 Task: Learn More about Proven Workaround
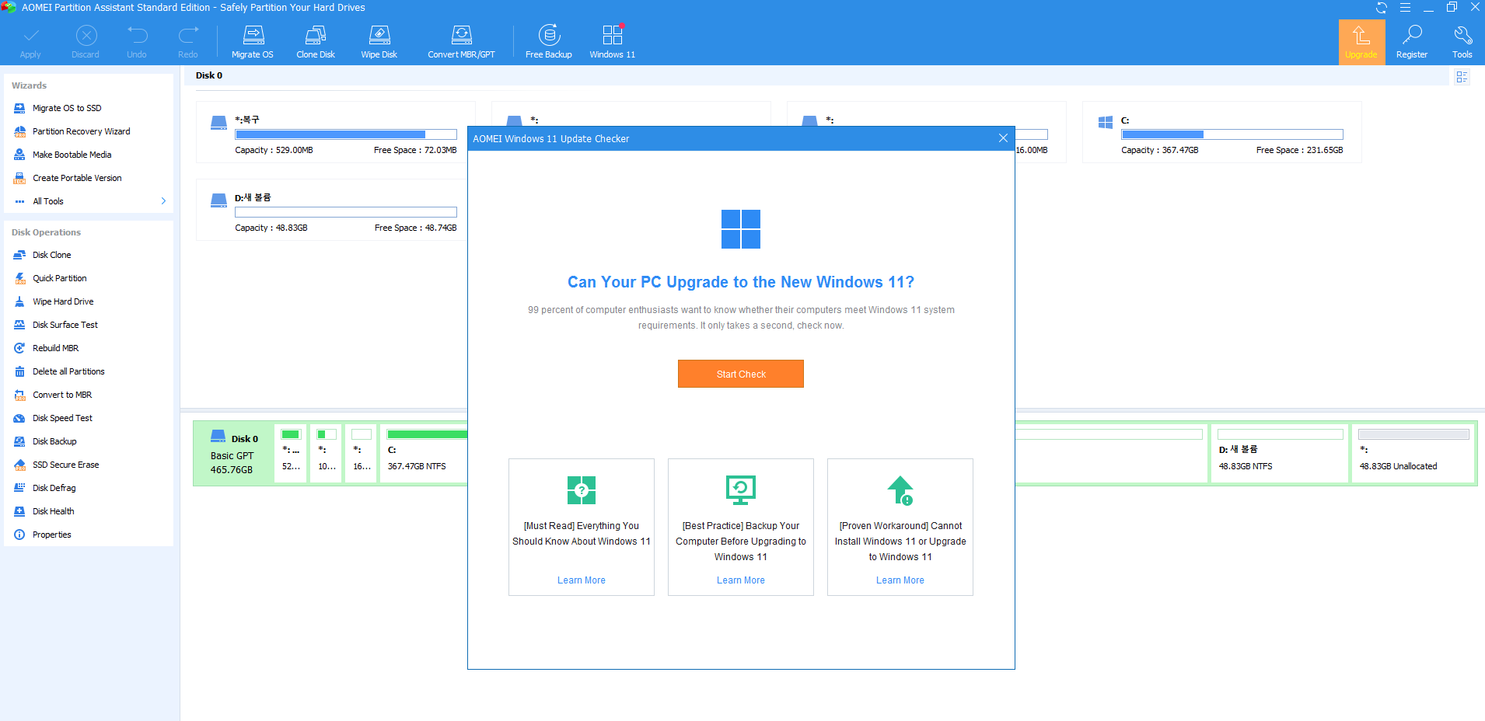[x=900, y=580]
